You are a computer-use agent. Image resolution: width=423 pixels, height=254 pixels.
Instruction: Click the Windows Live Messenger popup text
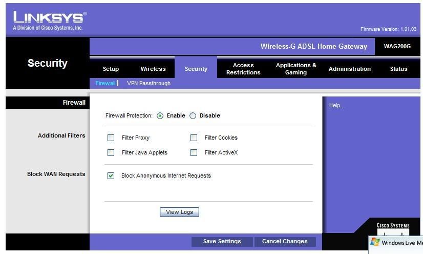click(402, 243)
